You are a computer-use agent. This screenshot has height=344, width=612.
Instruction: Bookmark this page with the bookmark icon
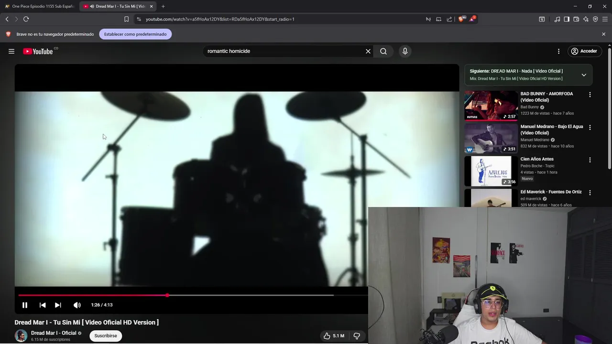tap(126, 19)
